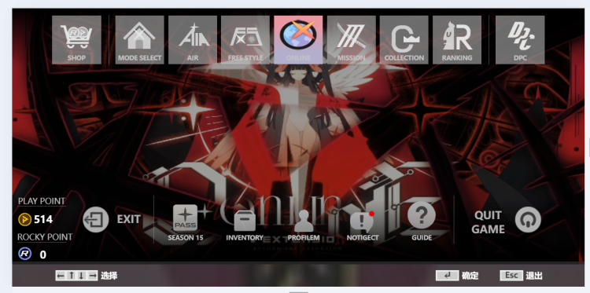Open the SEASON 15 pass icon
The height and width of the screenshot is (293, 590).
point(185,218)
